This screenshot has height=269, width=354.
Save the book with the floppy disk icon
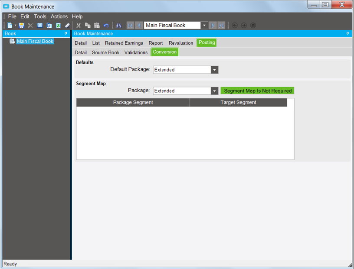(21, 25)
